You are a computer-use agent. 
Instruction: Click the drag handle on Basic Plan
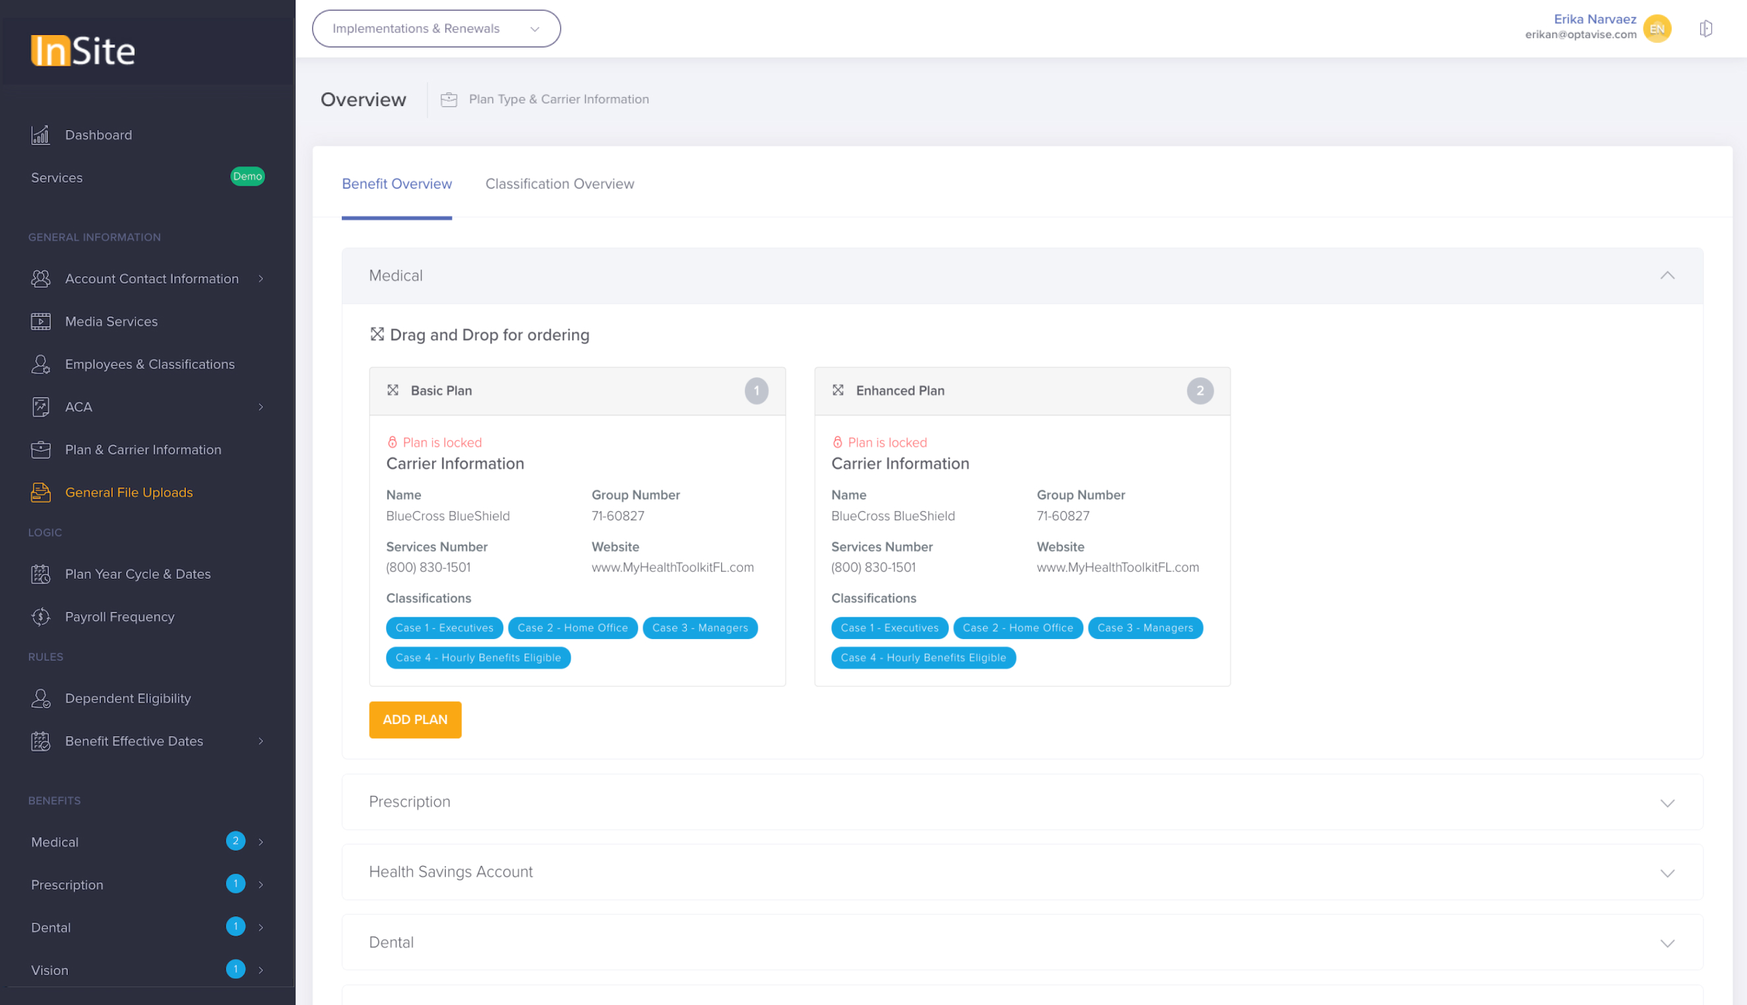click(x=393, y=390)
